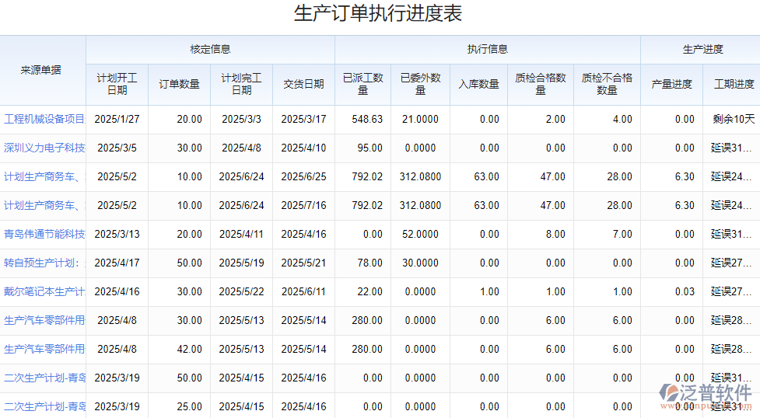Viewport: 760px width, 418px height.
Task: Select the 产量进度 column header
Action: [672, 84]
